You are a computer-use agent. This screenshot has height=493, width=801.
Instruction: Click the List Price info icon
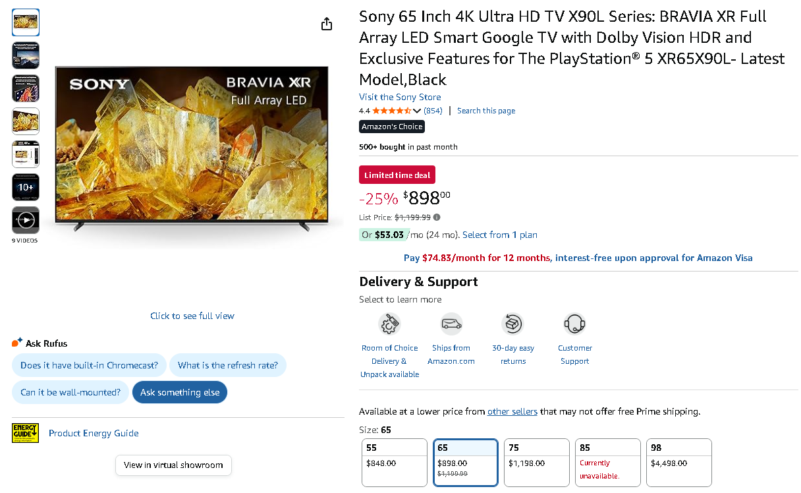pos(437,217)
